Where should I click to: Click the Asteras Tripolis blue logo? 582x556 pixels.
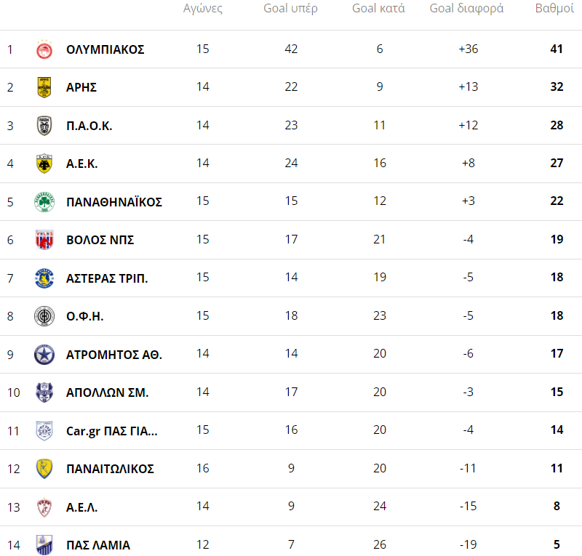click(44, 278)
